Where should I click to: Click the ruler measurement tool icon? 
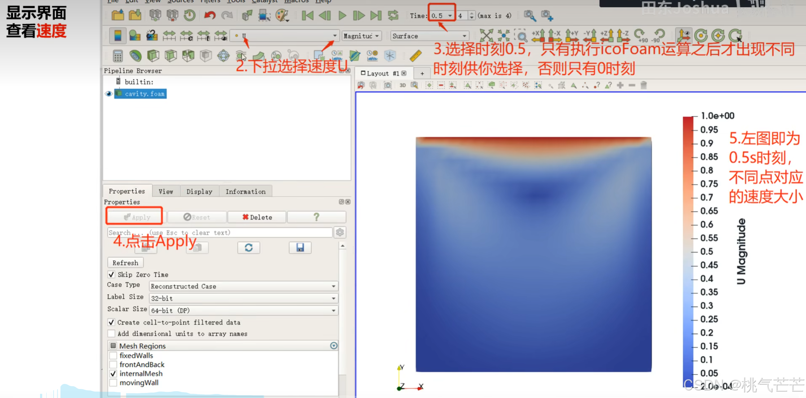tap(416, 56)
